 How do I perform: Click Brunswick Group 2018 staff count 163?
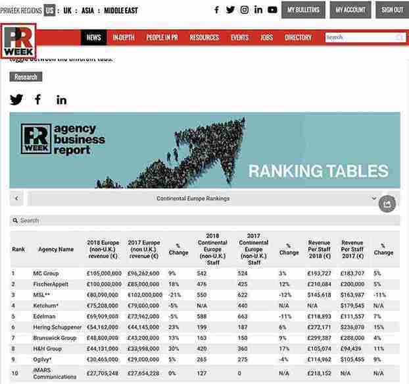pos(201,338)
